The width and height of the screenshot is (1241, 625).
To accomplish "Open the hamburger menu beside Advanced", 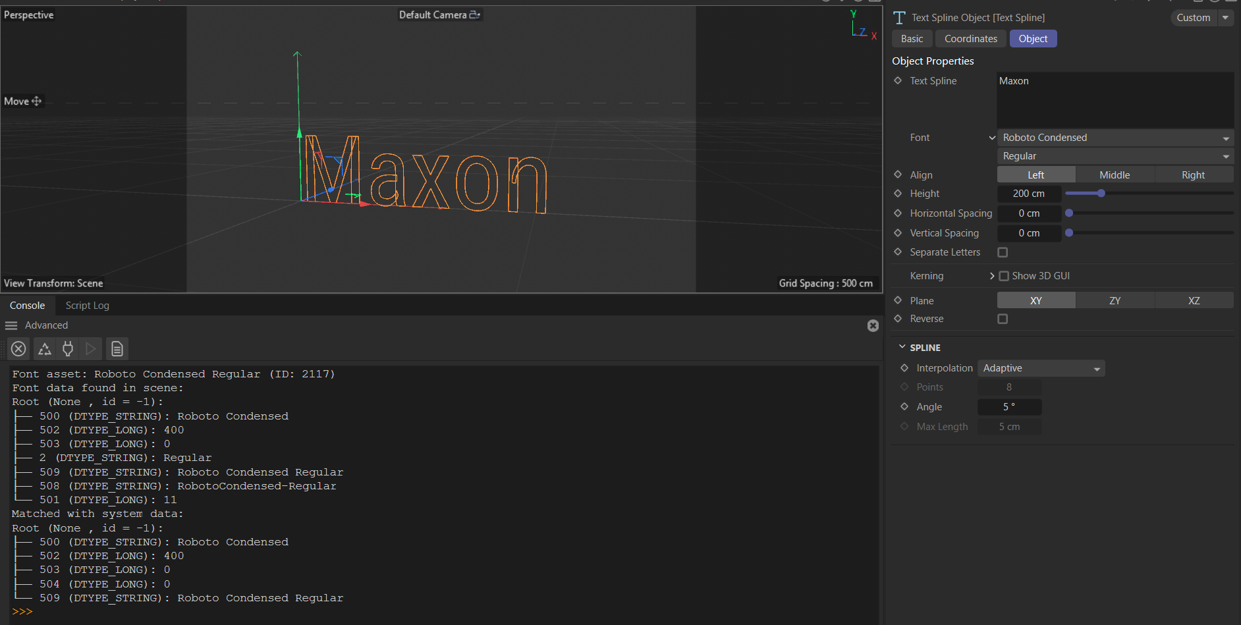I will point(11,325).
